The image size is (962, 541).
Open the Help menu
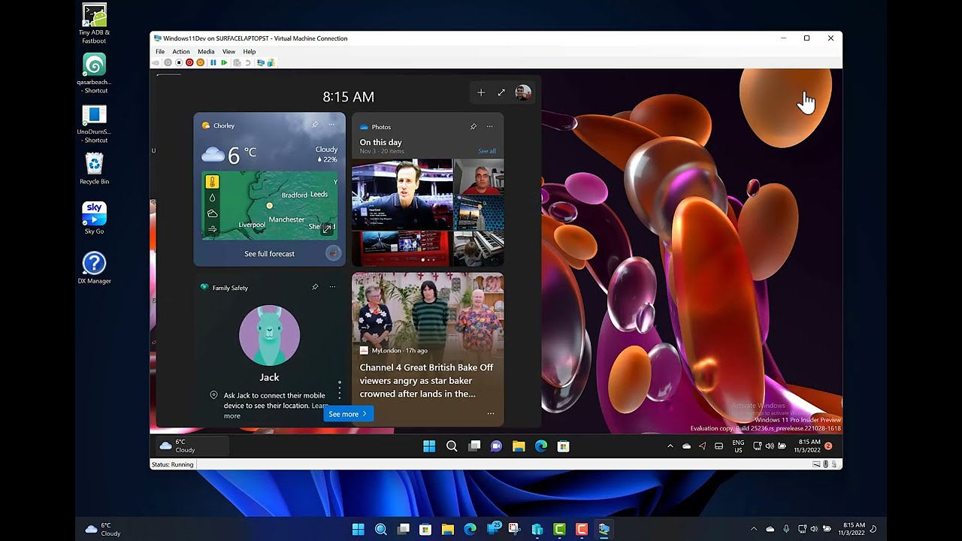[x=250, y=52]
